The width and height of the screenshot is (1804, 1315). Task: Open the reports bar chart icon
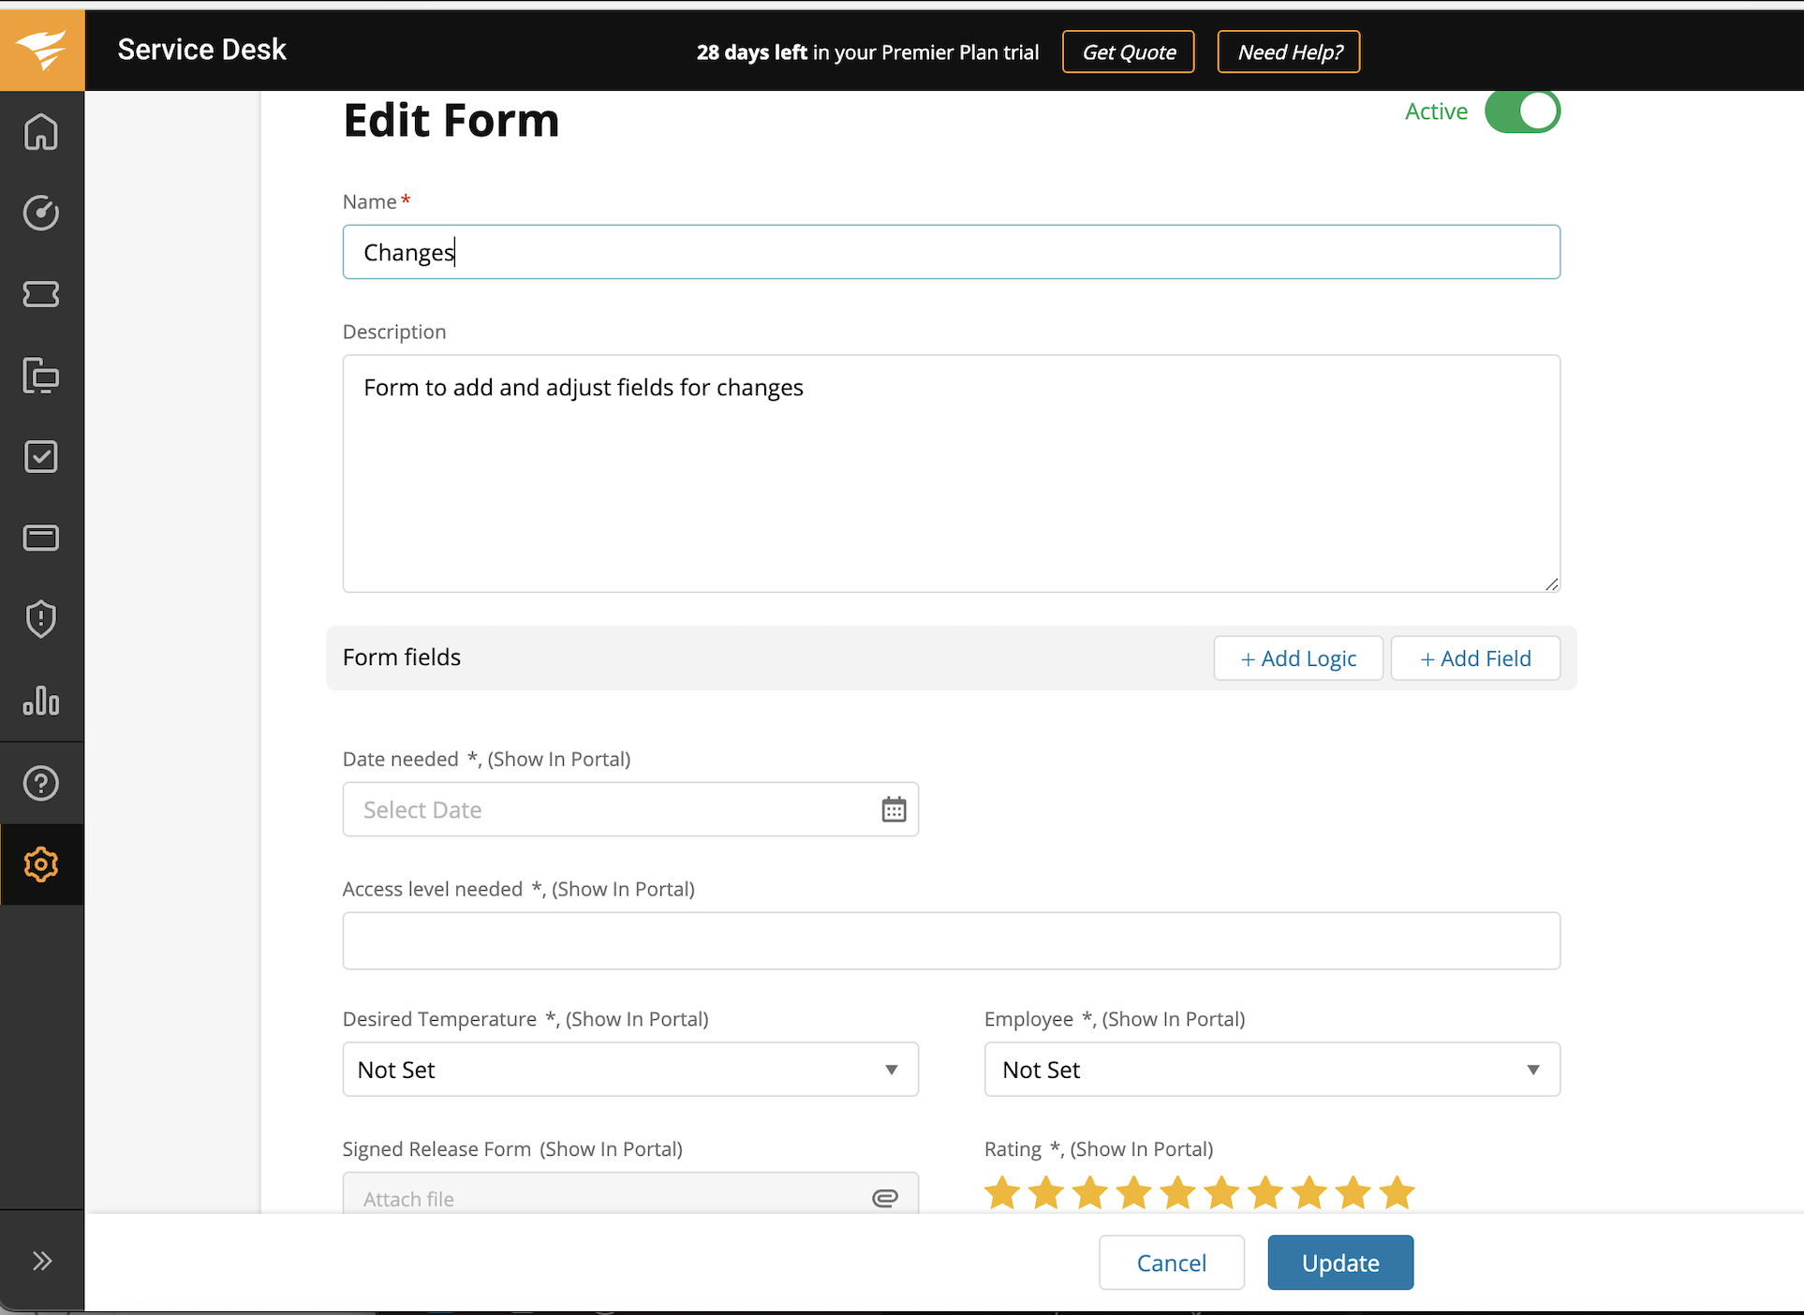pyautogui.click(x=41, y=701)
